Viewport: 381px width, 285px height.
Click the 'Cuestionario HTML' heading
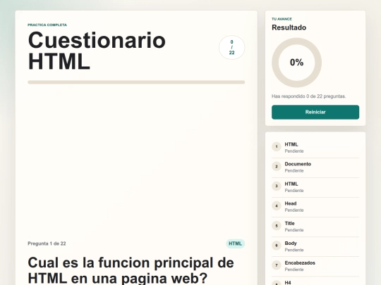(97, 51)
